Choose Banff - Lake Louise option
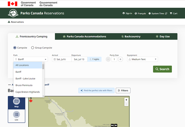Image resolution: width=185 pixels, height=127 pixels. tap(28, 79)
